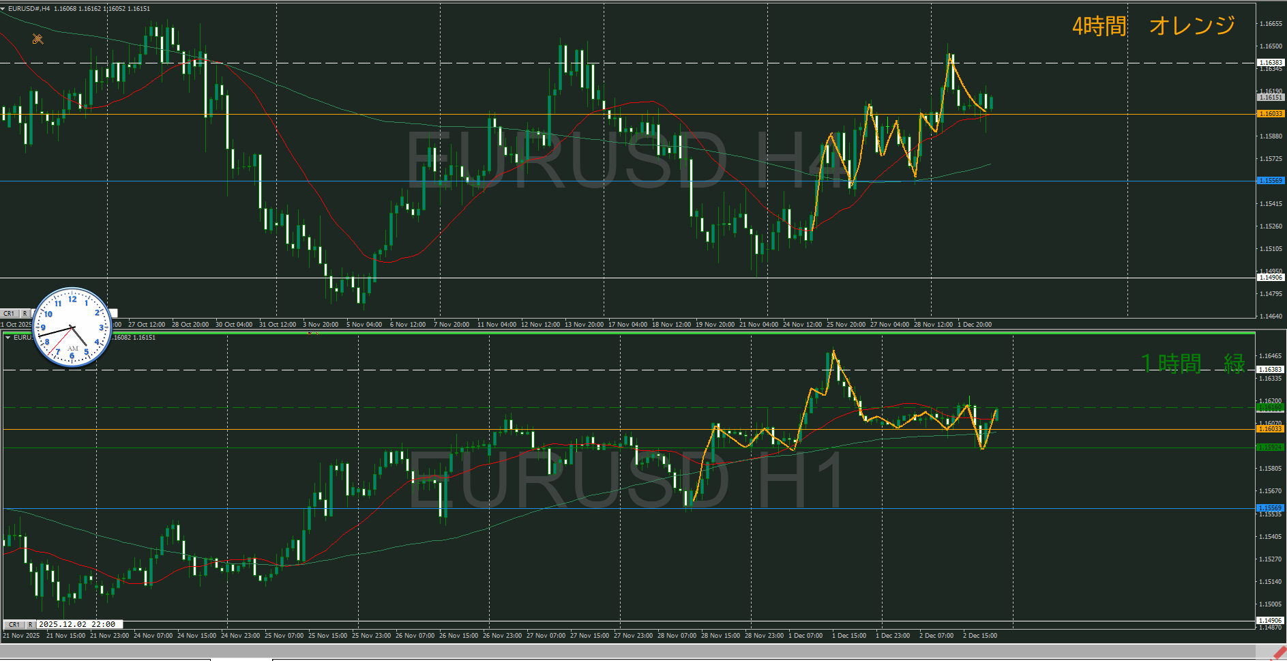The width and height of the screenshot is (1287, 661).
Task: Click the 2025.12.02 22:00 date field
Action: (77, 624)
